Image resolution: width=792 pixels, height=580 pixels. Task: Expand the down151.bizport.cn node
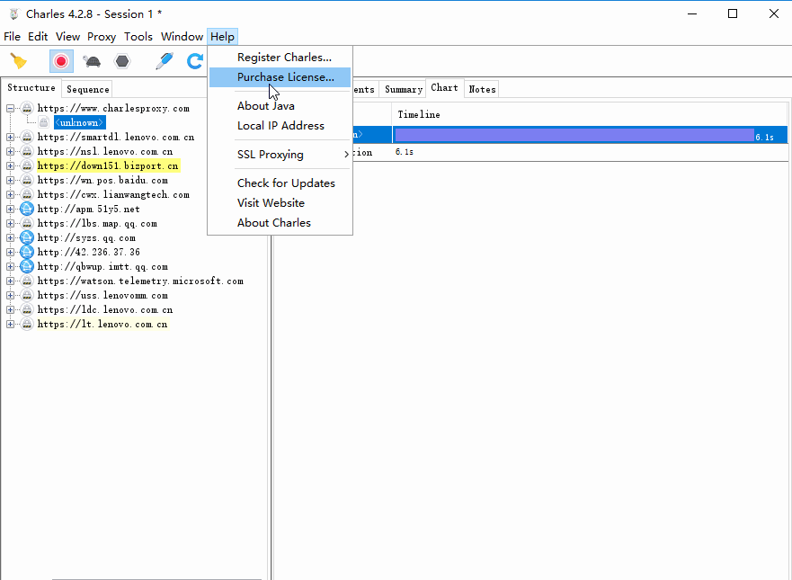click(10, 165)
